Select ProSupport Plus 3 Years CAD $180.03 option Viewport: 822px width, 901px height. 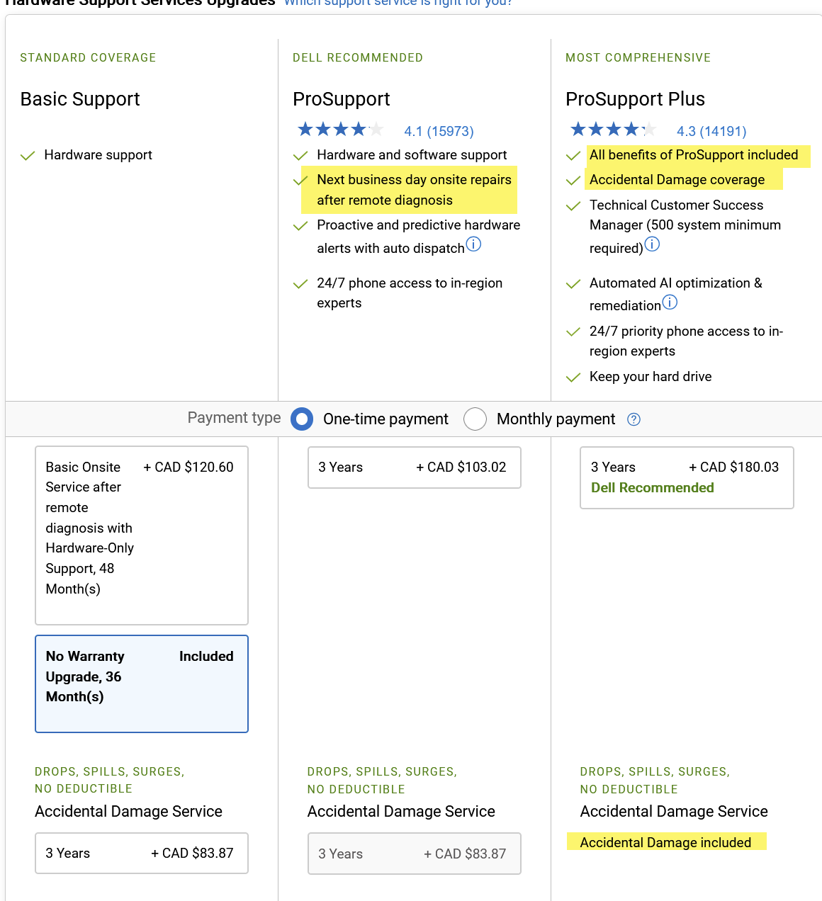[x=687, y=477]
